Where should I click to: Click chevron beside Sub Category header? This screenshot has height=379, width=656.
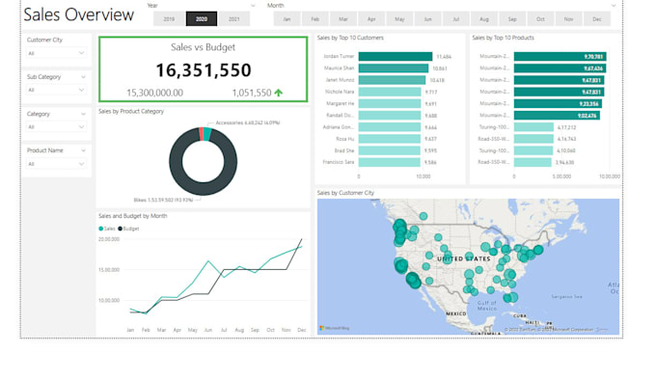[x=83, y=77]
